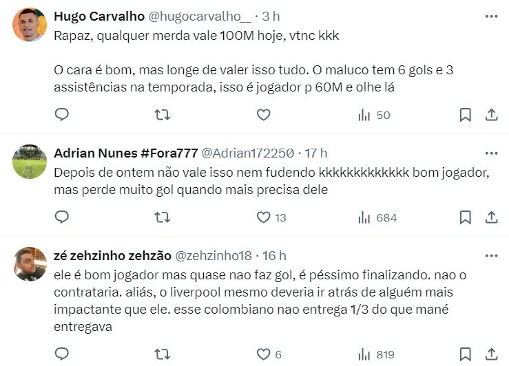Open more options on Hugo Carvalho's tweet
The width and height of the screenshot is (509, 366).
[x=491, y=16]
